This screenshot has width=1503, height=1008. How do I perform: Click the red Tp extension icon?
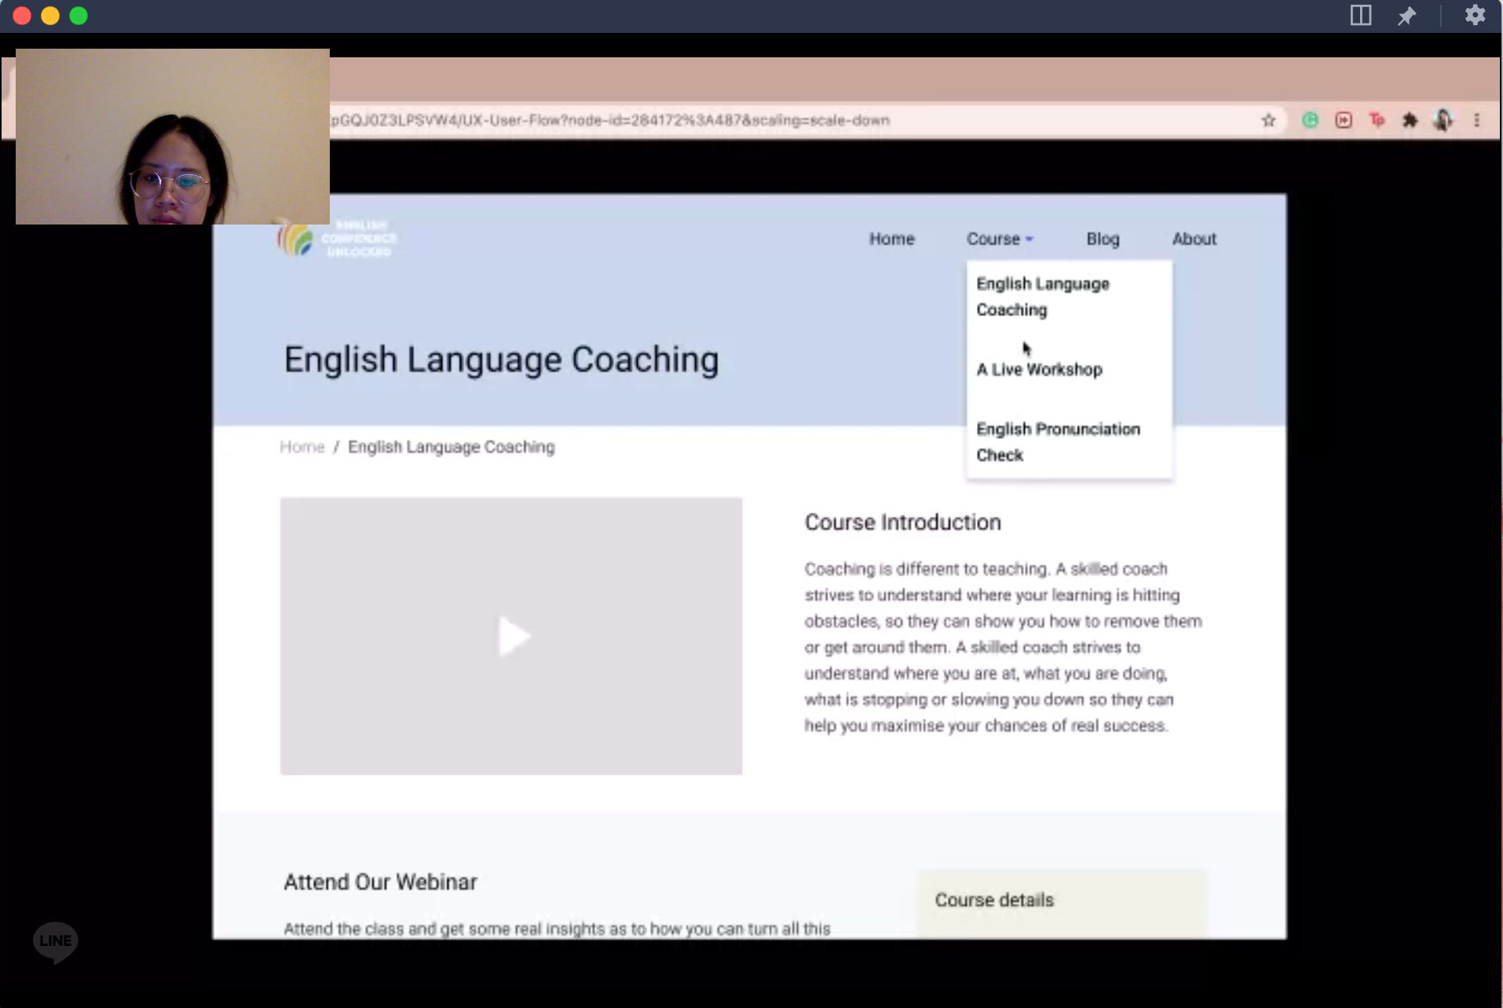click(x=1377, y=119)
